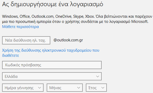The width and height of the screenshot is (153, 93).
Task: Expand the Μήνας month dropdown
Action: coord(65,88)
